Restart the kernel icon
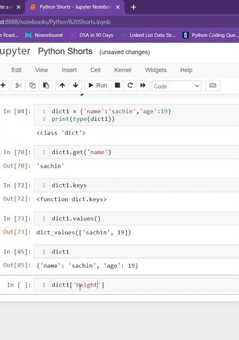This screenshot has width=239, height=340. coord(130,85)
